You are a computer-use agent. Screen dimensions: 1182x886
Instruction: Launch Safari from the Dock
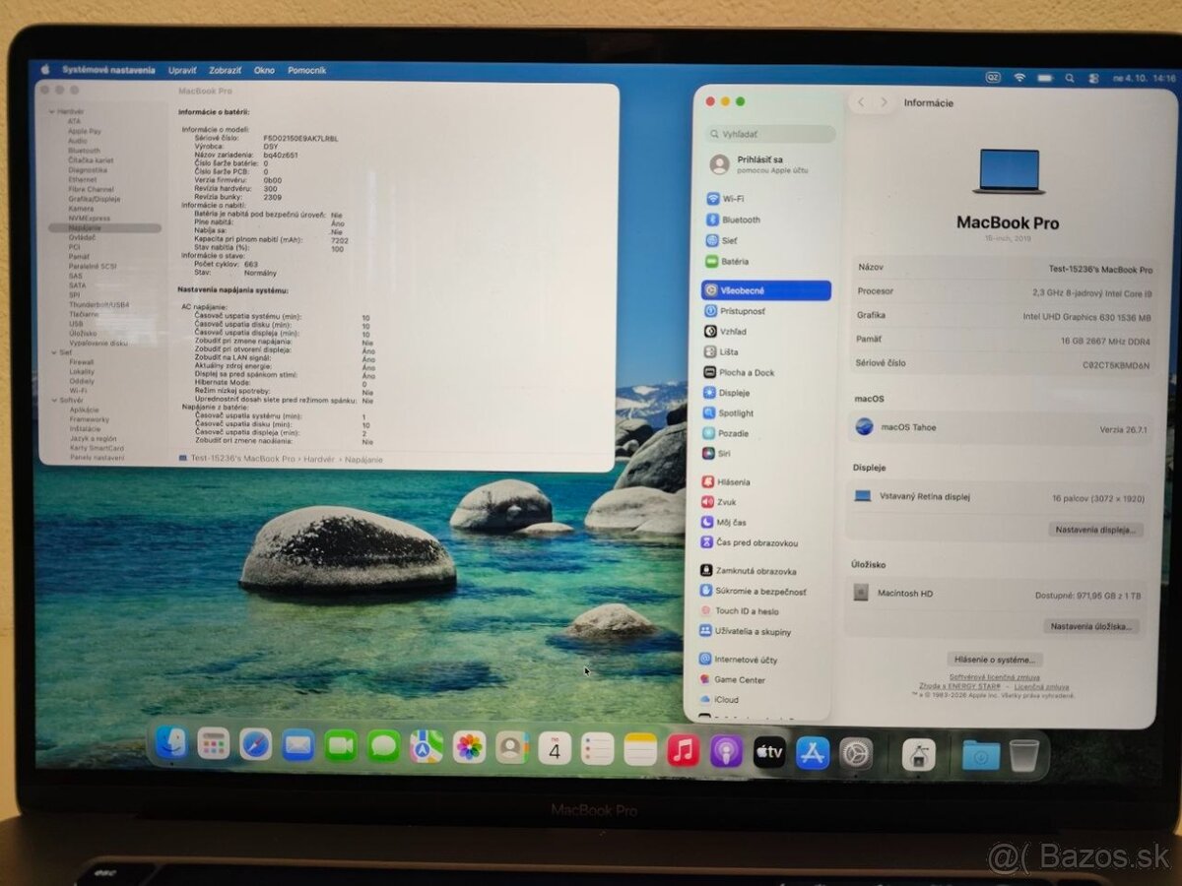pos(255,744)
